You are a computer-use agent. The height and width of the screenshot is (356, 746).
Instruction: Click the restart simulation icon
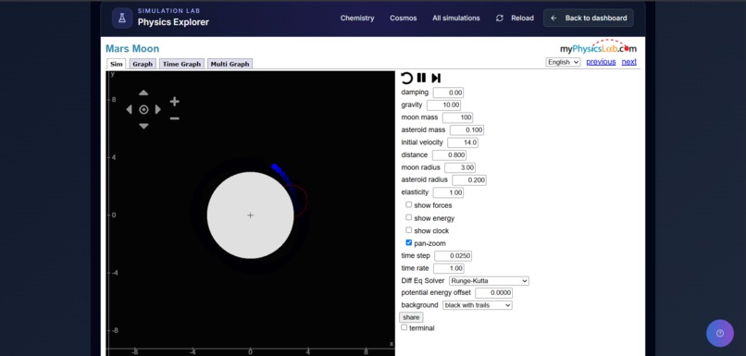tap(406, 78)
